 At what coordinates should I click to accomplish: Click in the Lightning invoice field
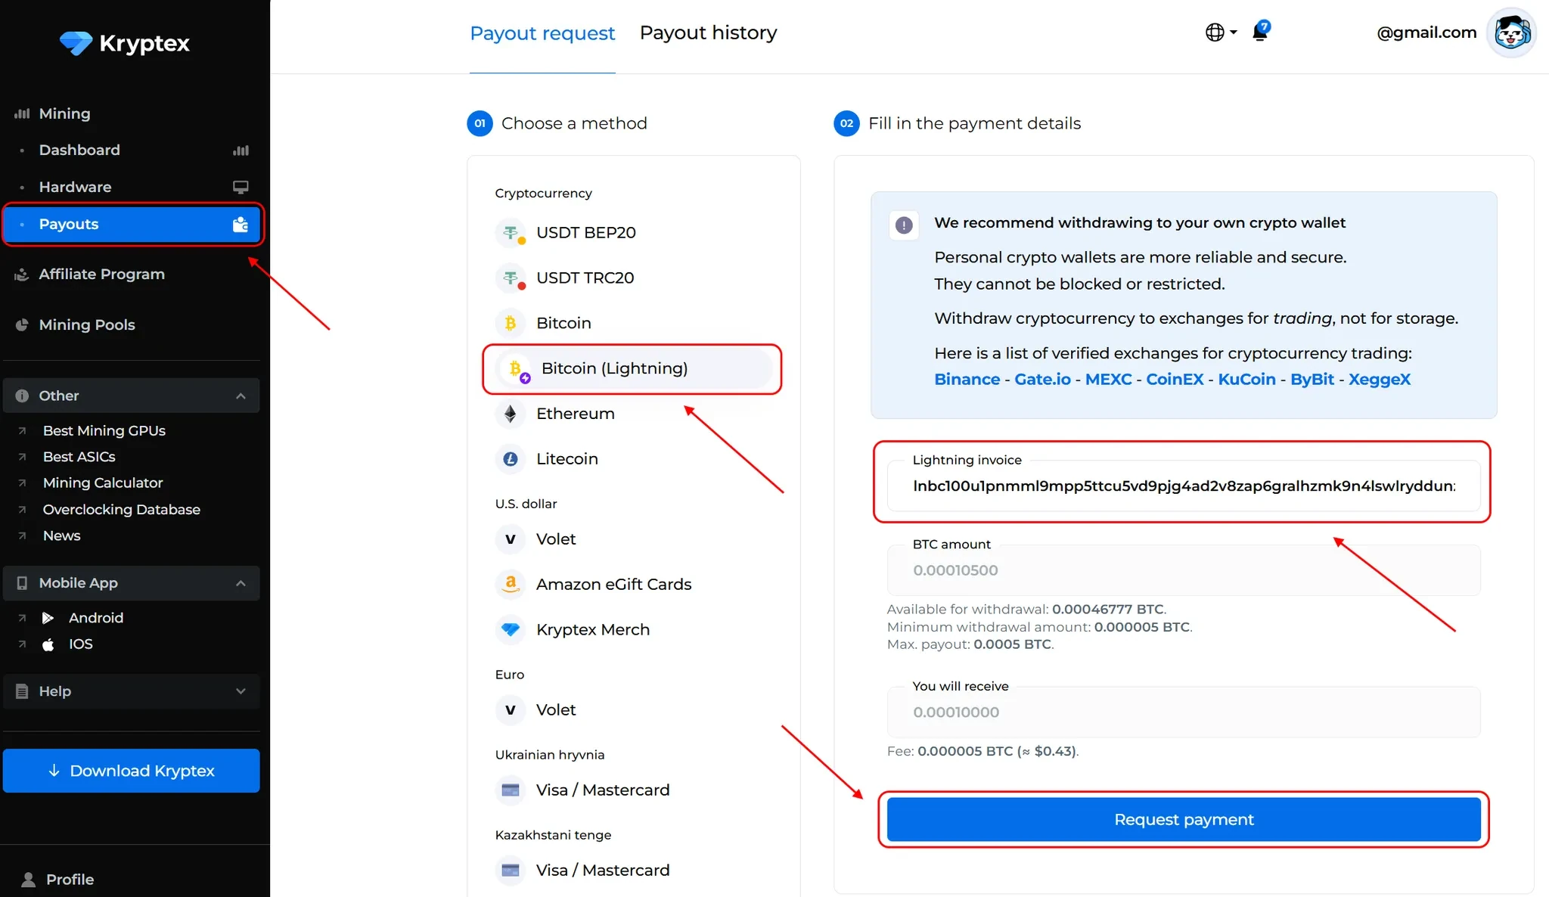pyautogui.click(x=1183, y=486)
